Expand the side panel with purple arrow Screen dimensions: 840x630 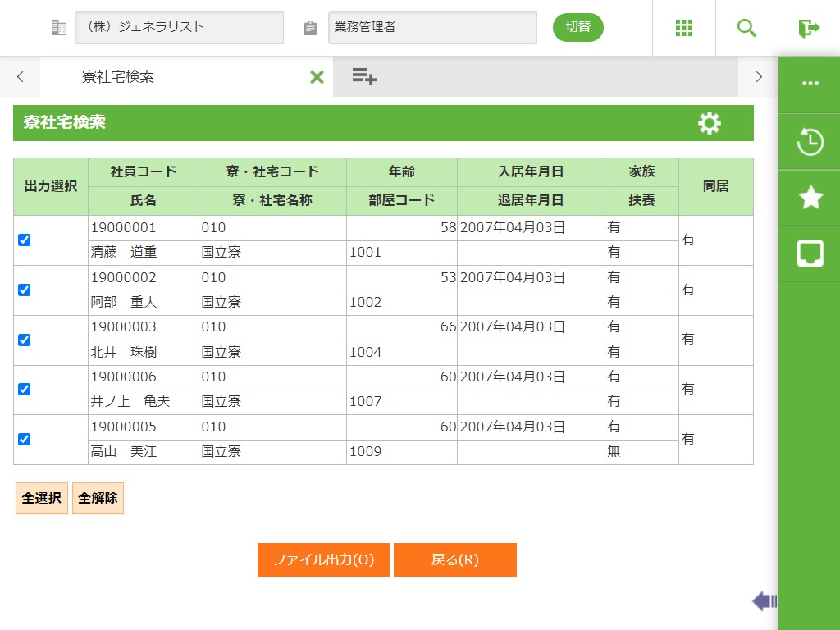click(x=764, y=601)
